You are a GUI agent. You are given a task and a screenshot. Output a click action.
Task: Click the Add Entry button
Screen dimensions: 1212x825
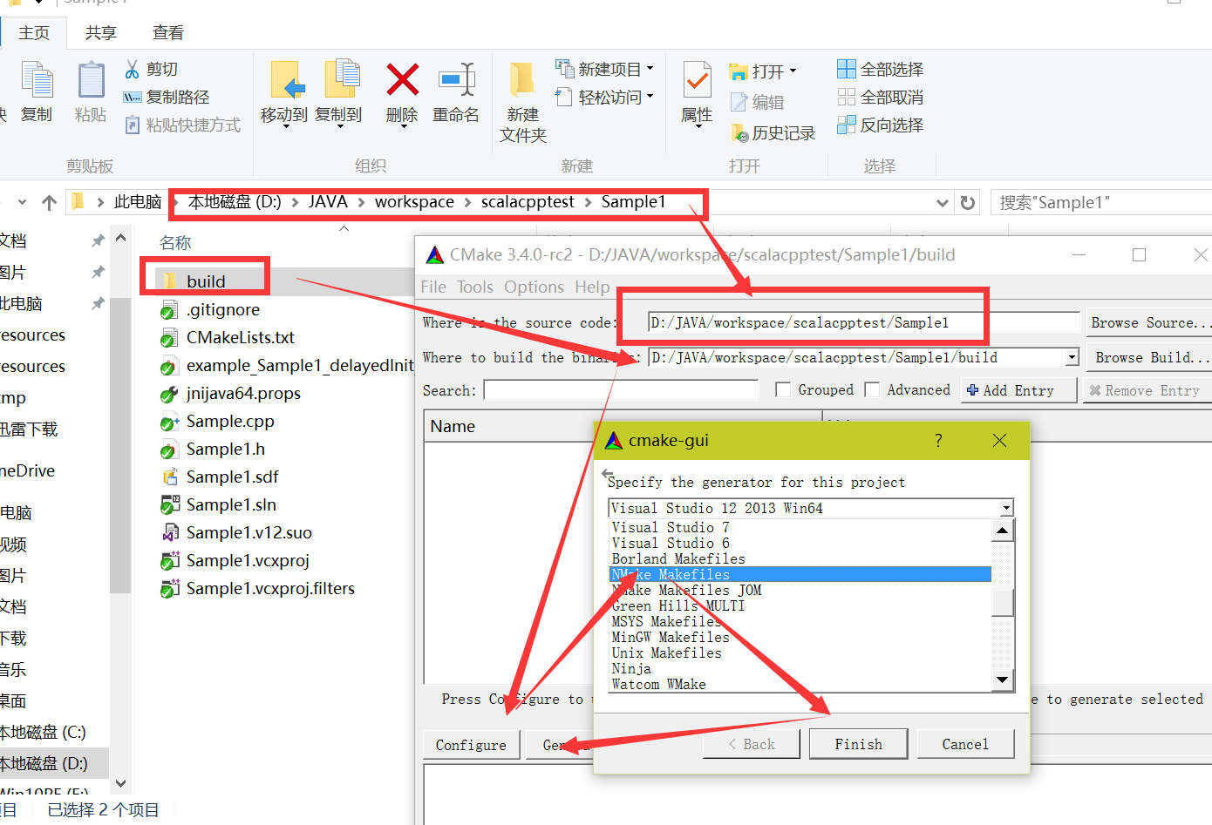[x=1018, y=390]
